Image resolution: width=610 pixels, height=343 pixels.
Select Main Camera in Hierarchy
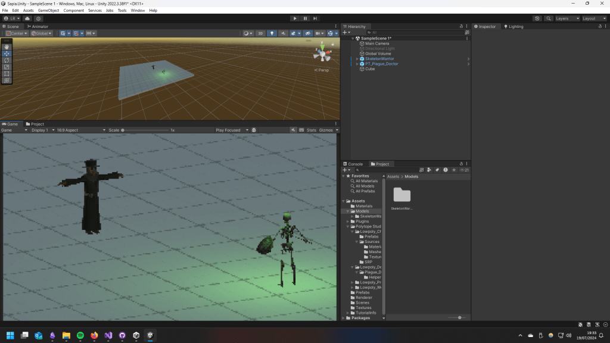376,43
